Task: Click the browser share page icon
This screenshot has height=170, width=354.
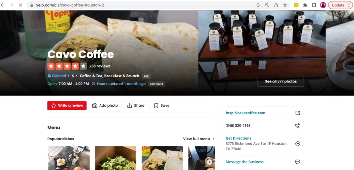Action: 276,5
